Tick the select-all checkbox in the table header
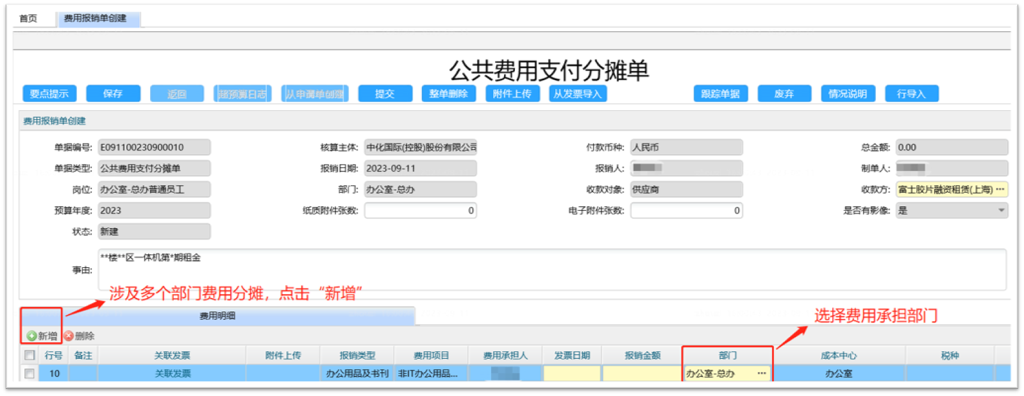Image resolution: width=1024 pixels, height=396 pixels. point(29,355)
